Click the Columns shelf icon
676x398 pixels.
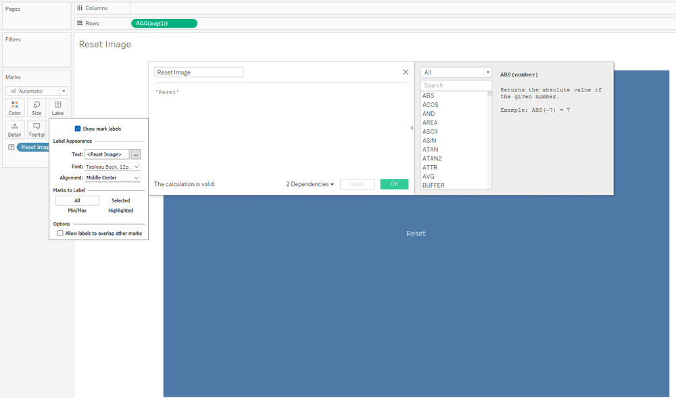pos(80,8)
